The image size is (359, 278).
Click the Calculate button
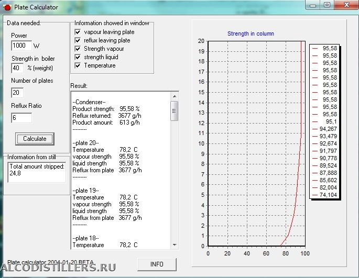point(35,139)
